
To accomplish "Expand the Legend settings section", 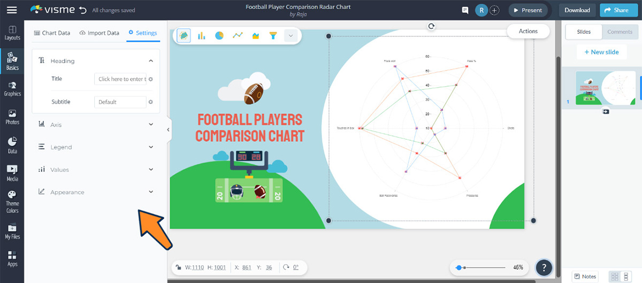I will (96, 147).
